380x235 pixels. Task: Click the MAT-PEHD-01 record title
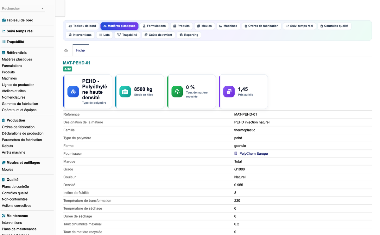tap(77, 63)
